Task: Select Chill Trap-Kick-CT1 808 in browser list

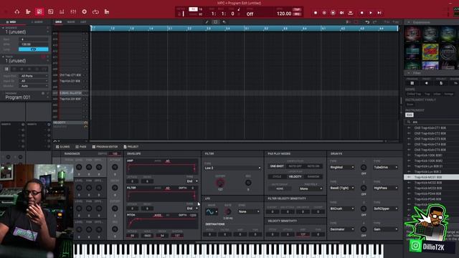Action: click(x=431, y=128)
